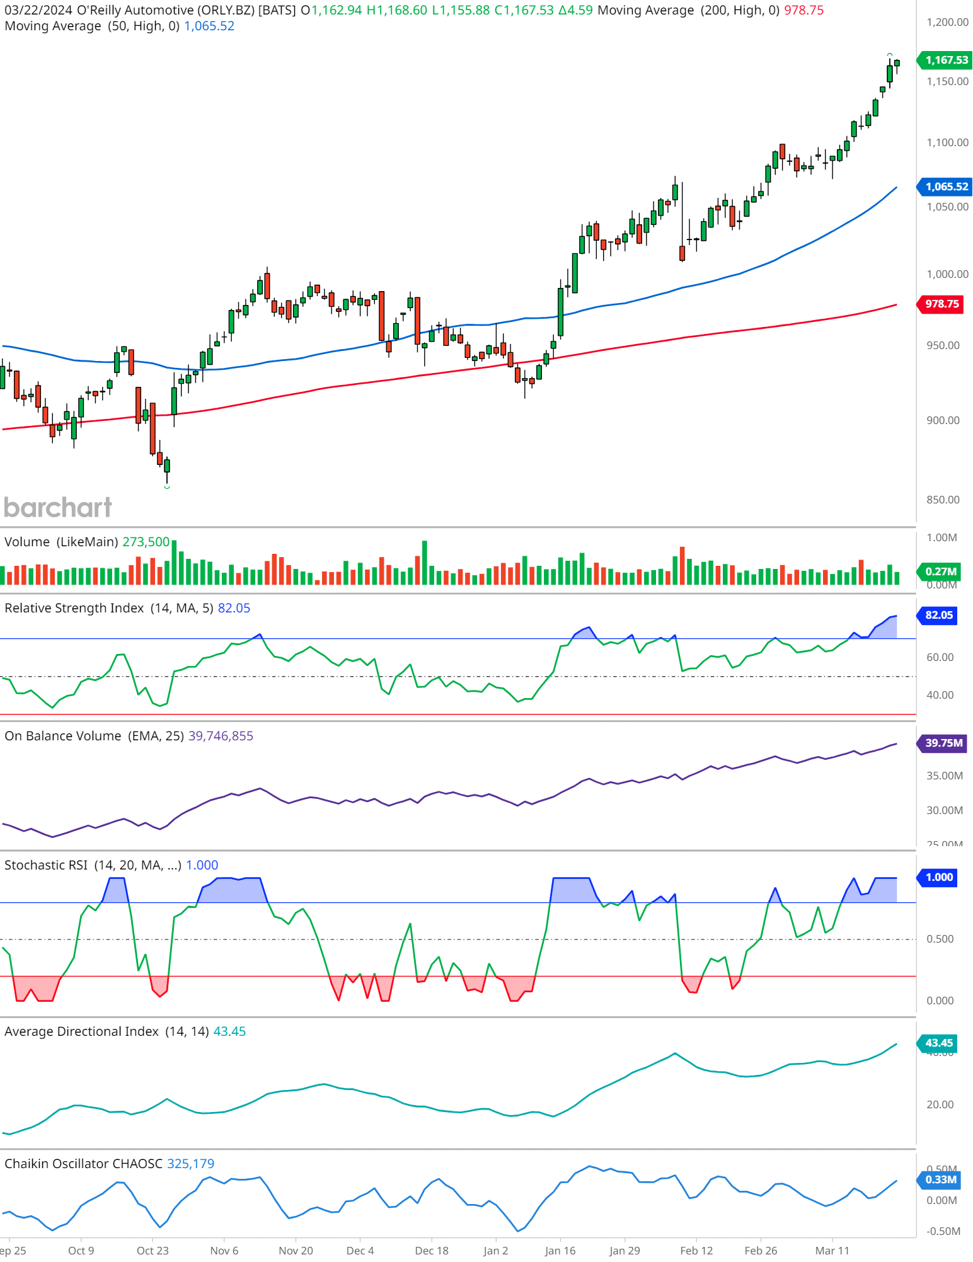The image size is (973, 1262).
Task: Click the purple 39.75M OBV tag
Action: click(942, 743)
